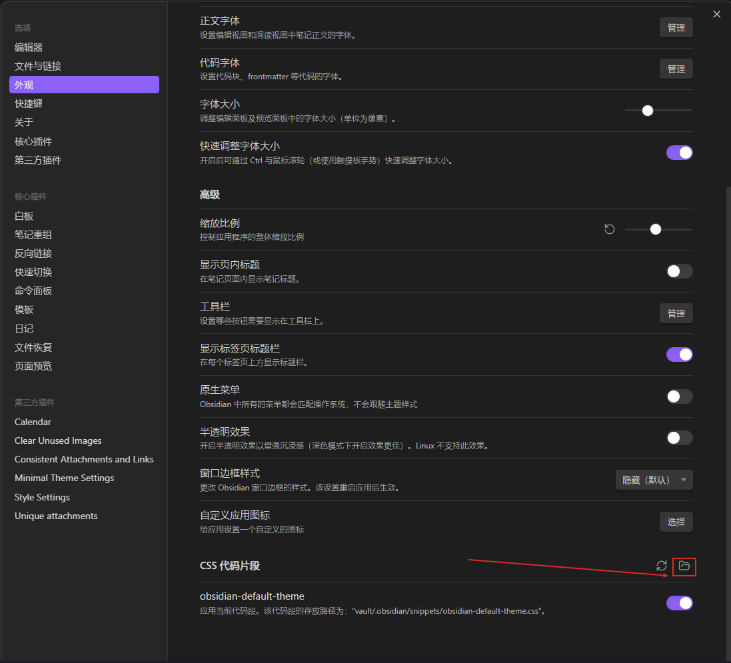Go to Style Settings plugin options

click(42, 497)
